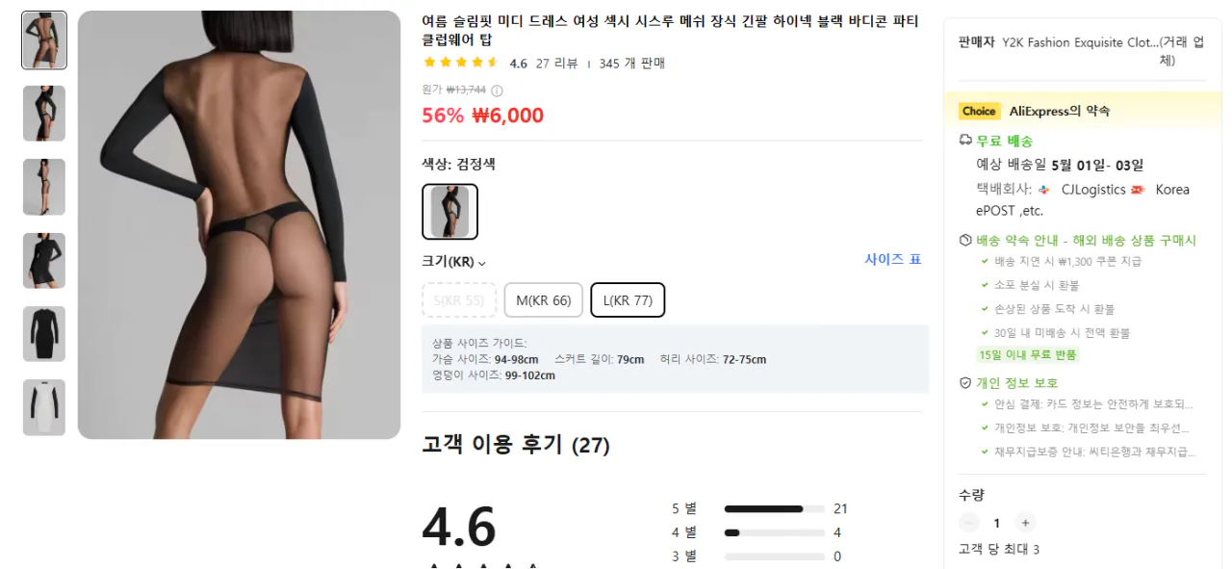The image size is (1232, 569).
Task: Open seller Y2K Fashion Exquisite store link
Action: point(1080,42)
